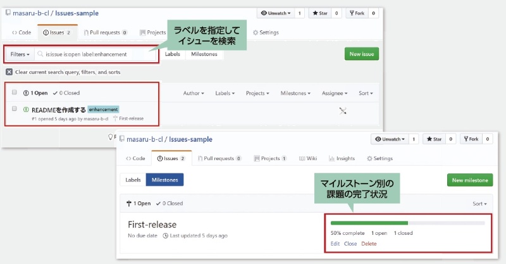This screenshot has width=506, height=264.
Task: Open Issues-sample link in front window
Action: (x=191, y=139)
